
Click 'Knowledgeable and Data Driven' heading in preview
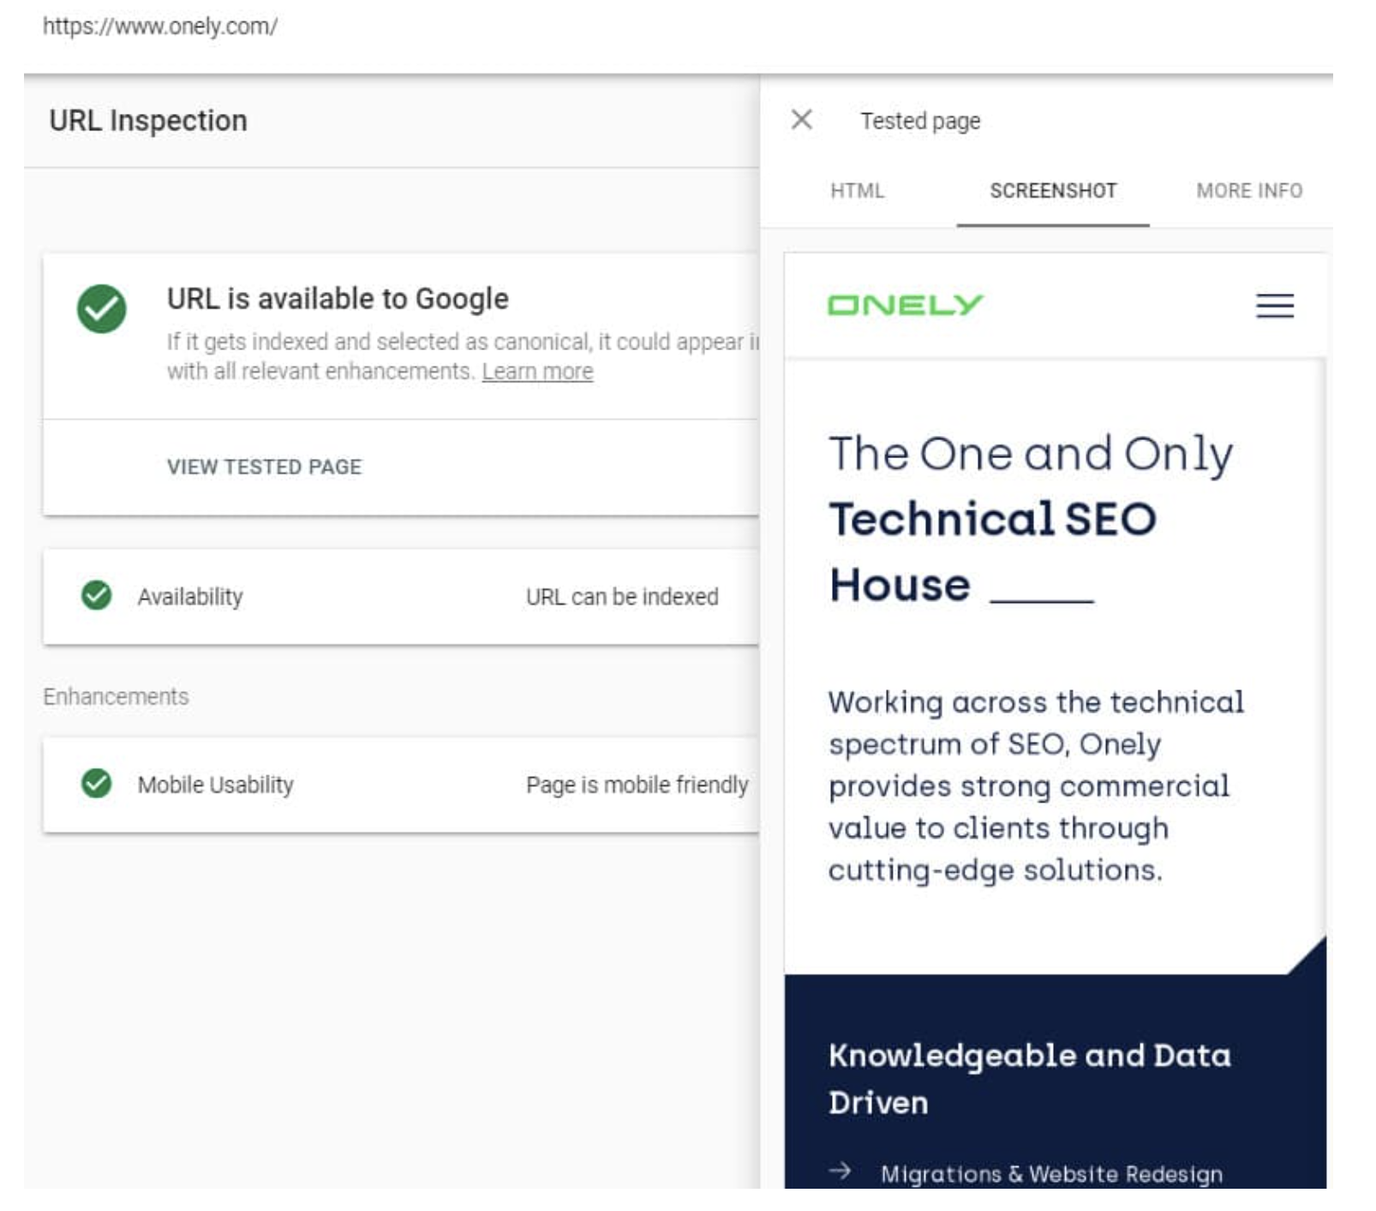click(x=1029, y=1078)
